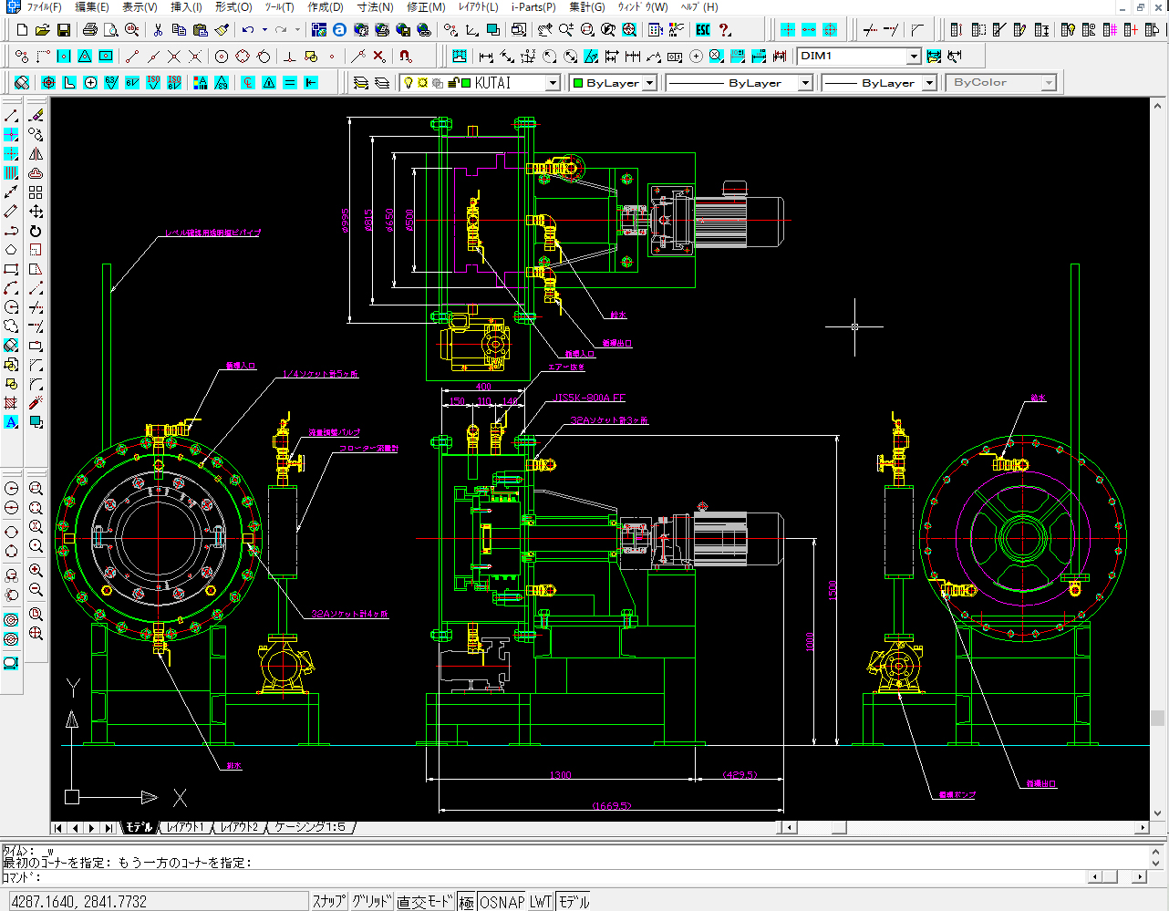
Task: Click the Save (floppy disk) icon
Action: coord(63,30)
